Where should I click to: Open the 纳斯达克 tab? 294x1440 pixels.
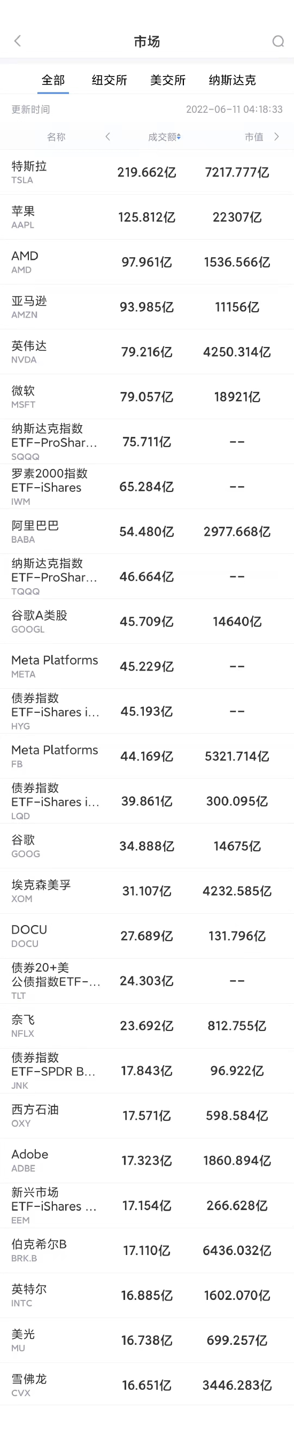point(232,80)
